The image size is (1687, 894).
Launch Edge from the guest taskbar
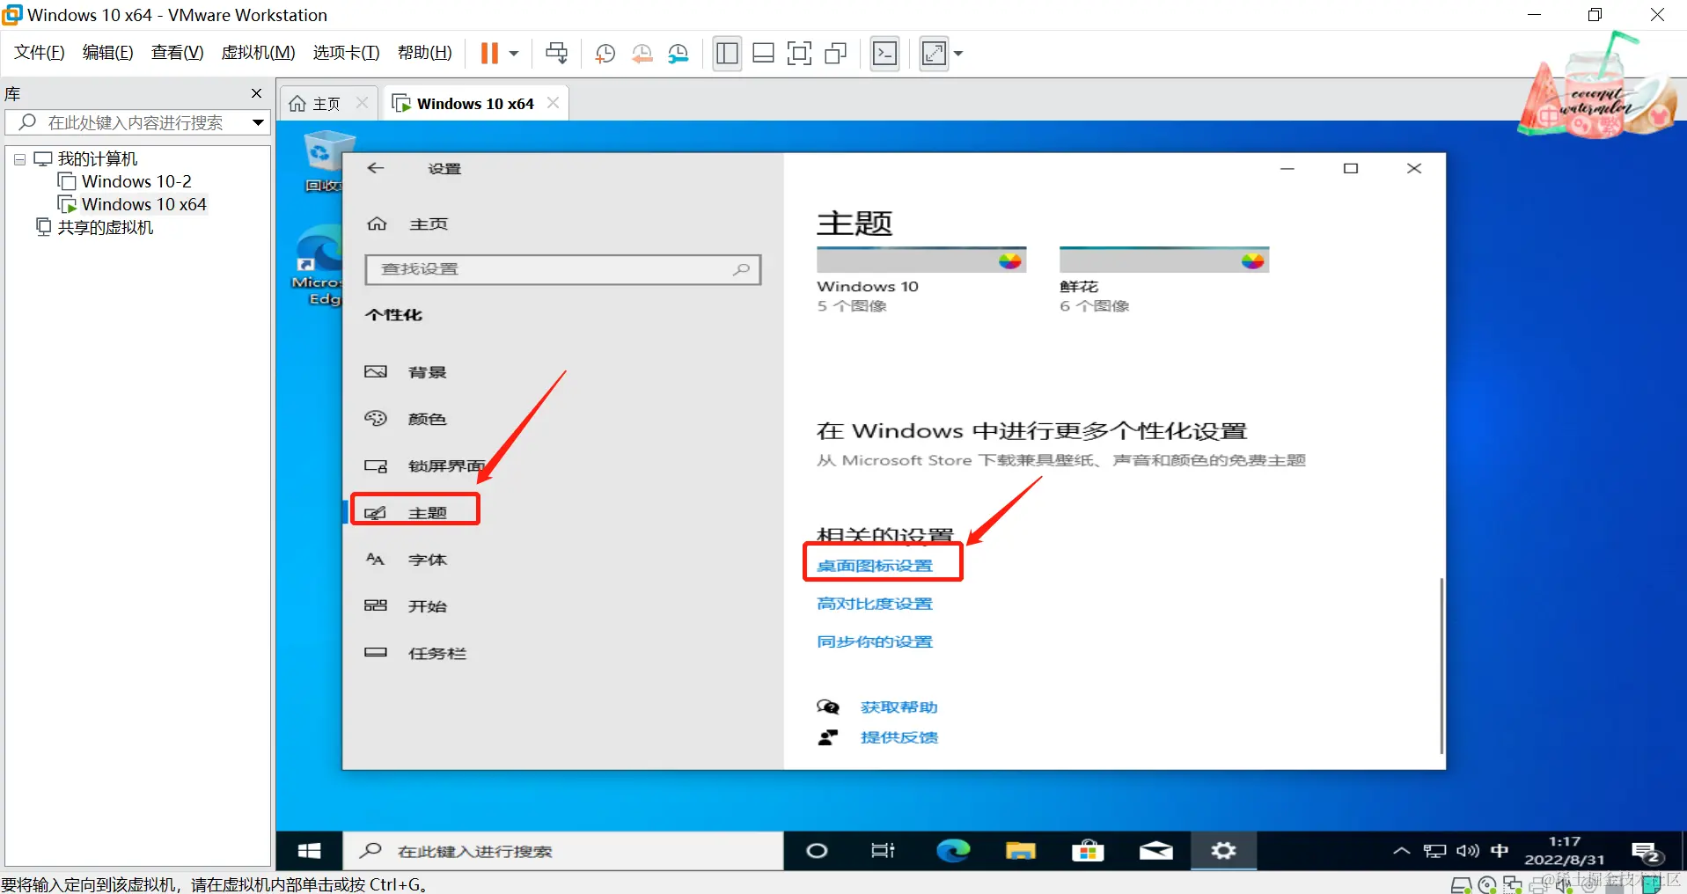[x=952, y=851]
